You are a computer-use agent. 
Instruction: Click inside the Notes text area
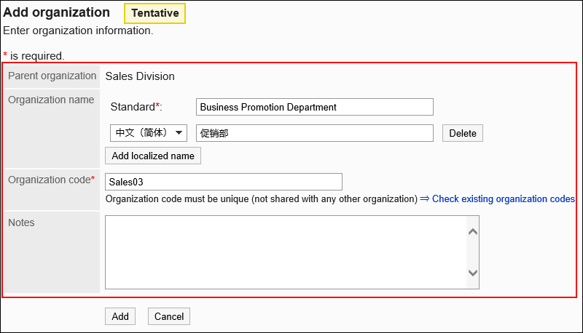point(286,252)
